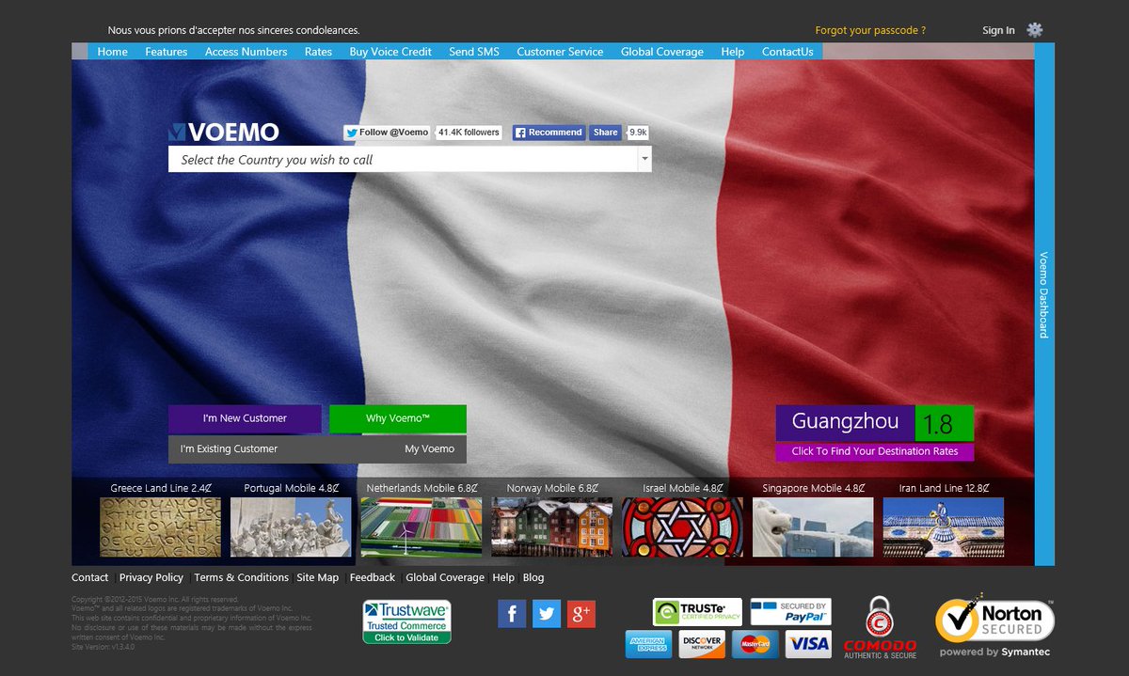Select the VISA payment icon
The image size is (1129, 676).
point(807,644)
